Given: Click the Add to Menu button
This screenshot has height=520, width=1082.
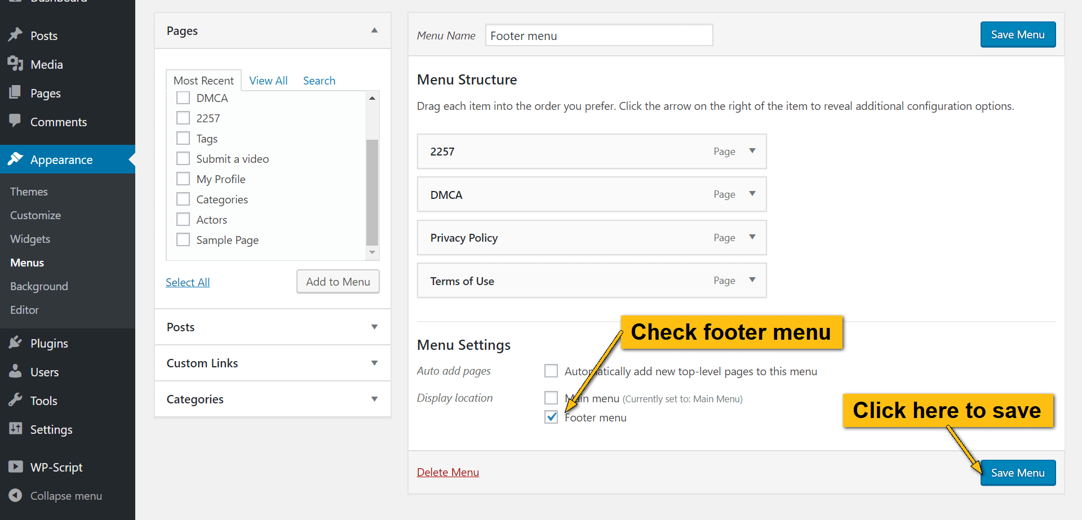Looking at the screenshot, I should pyautogui.click(x=338, y=282).
